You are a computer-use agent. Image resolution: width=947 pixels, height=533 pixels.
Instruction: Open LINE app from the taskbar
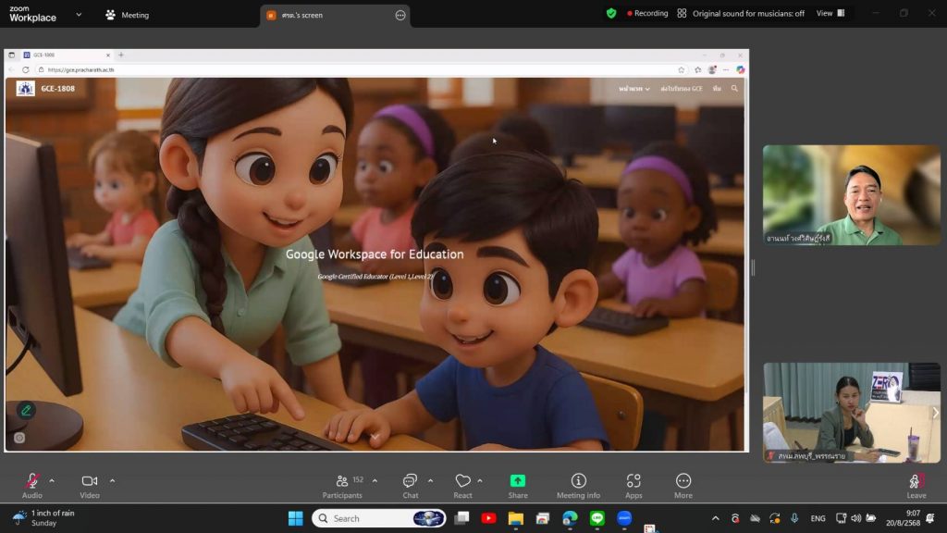click(597, 518)
